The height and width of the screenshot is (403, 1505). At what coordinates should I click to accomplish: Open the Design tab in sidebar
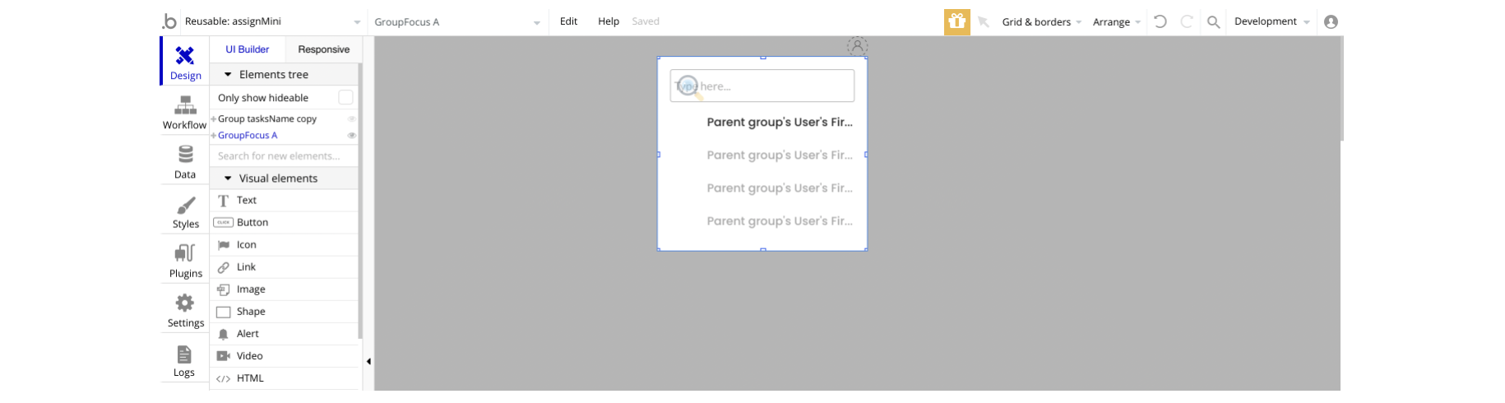[x=185, y=62]
